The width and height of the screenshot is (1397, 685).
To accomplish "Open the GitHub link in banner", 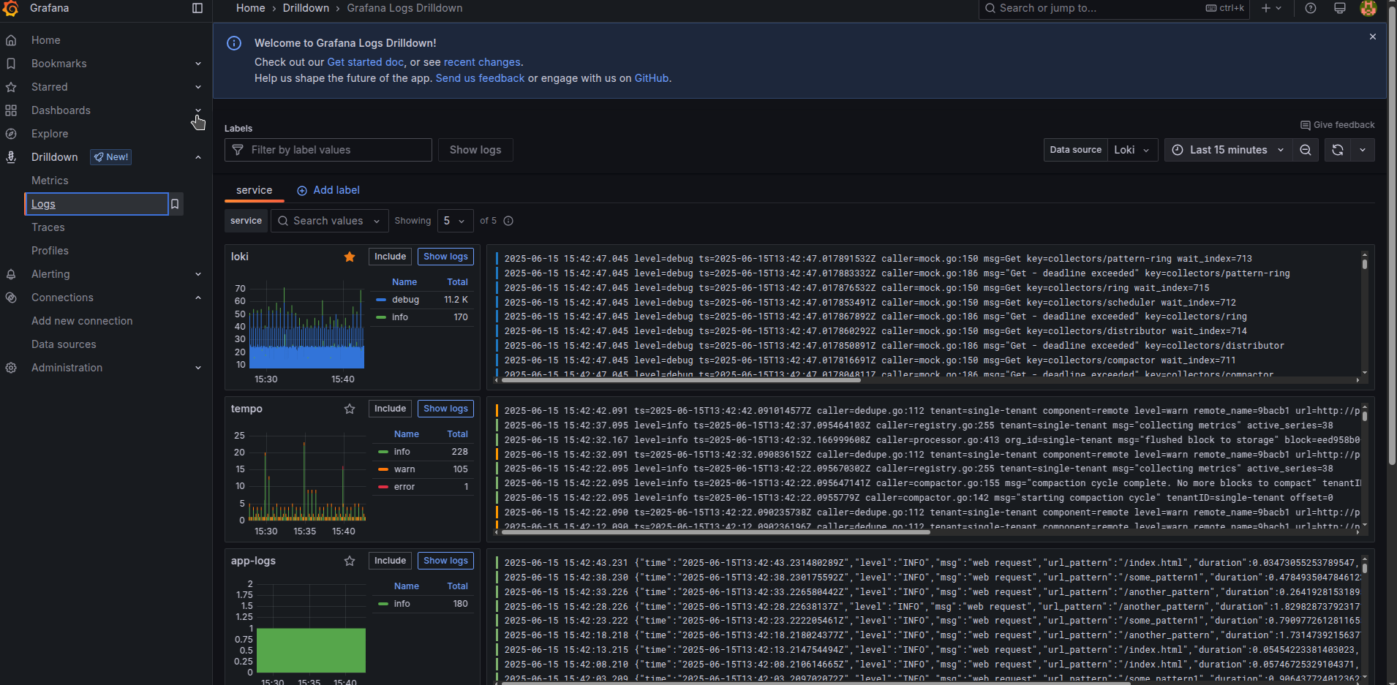I will point(651,78).
